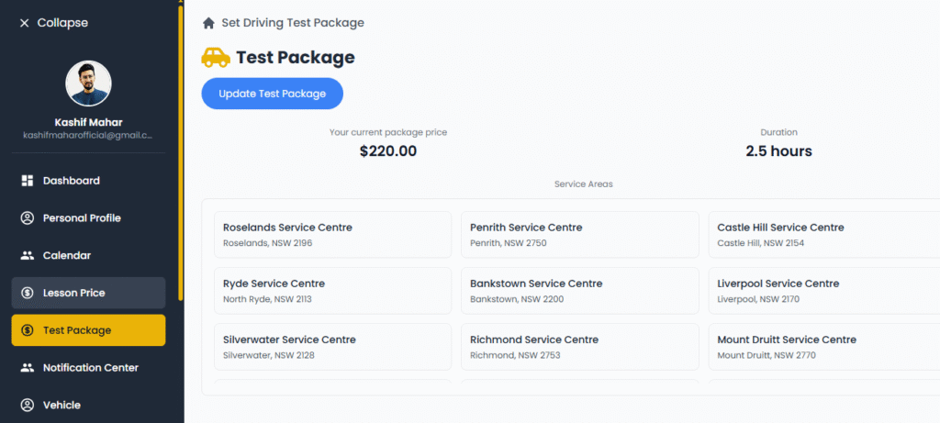Select the Richmond Service Centre card
Viewport: 940px width, 423px height.
[579, 347]
